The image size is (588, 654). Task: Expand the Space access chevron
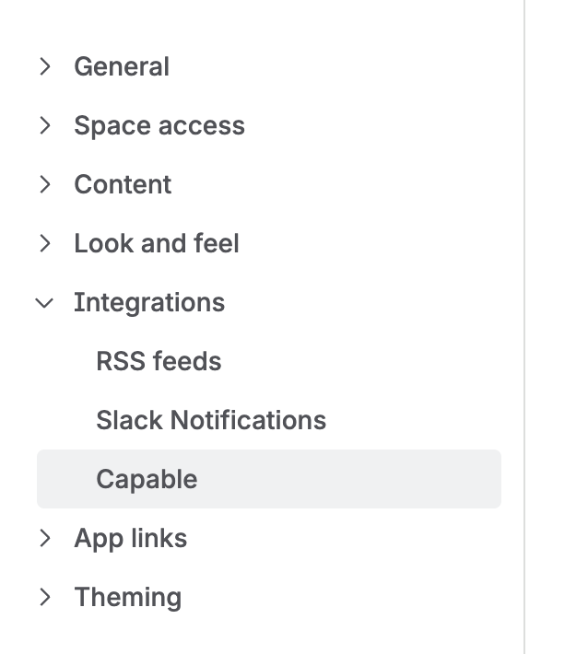tap(44, 125)
